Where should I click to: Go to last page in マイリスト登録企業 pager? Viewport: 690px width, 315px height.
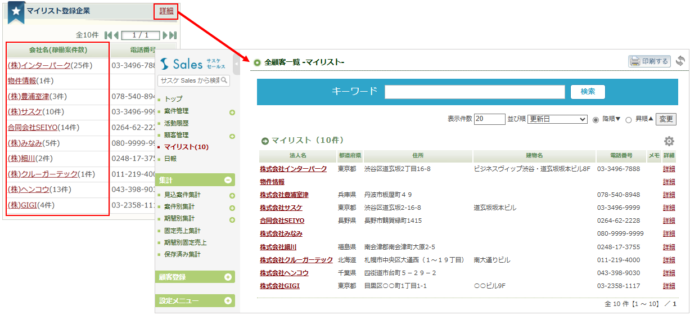pyautogui.click(x=173, y=35)
